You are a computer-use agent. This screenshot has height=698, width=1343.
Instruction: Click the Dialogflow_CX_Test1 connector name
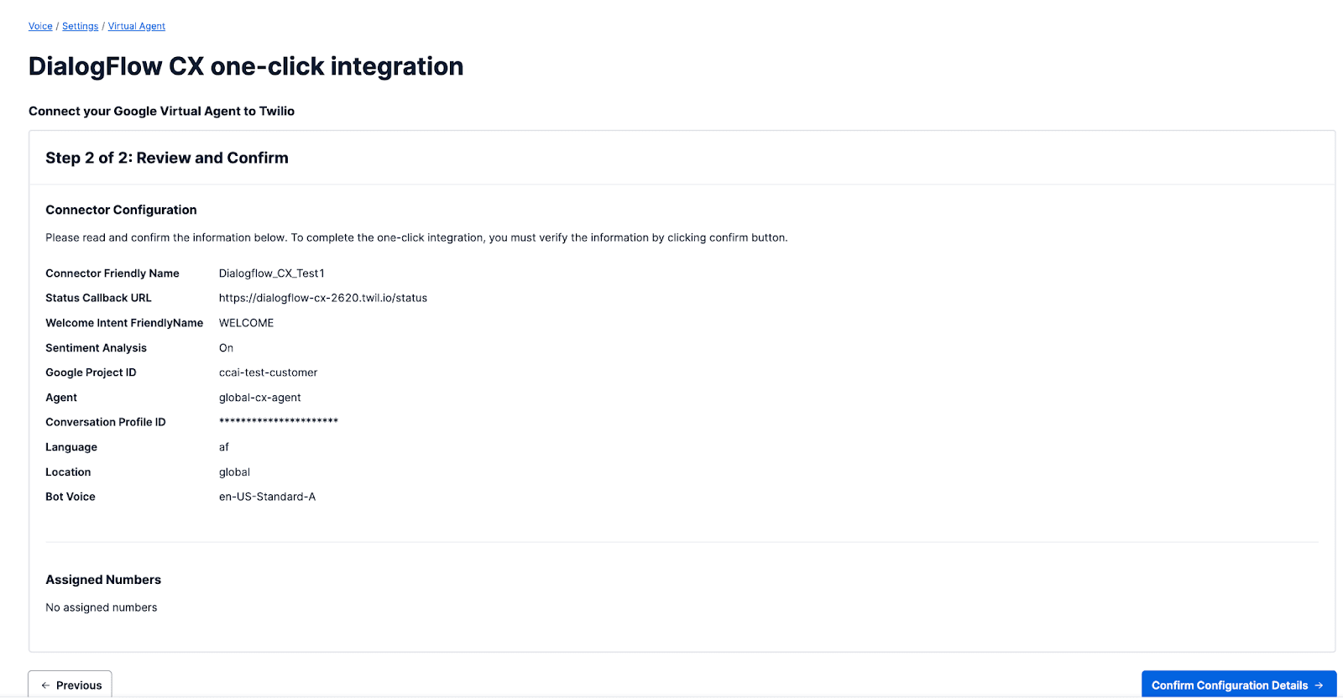pyautogui.click(x=271, y=273)
